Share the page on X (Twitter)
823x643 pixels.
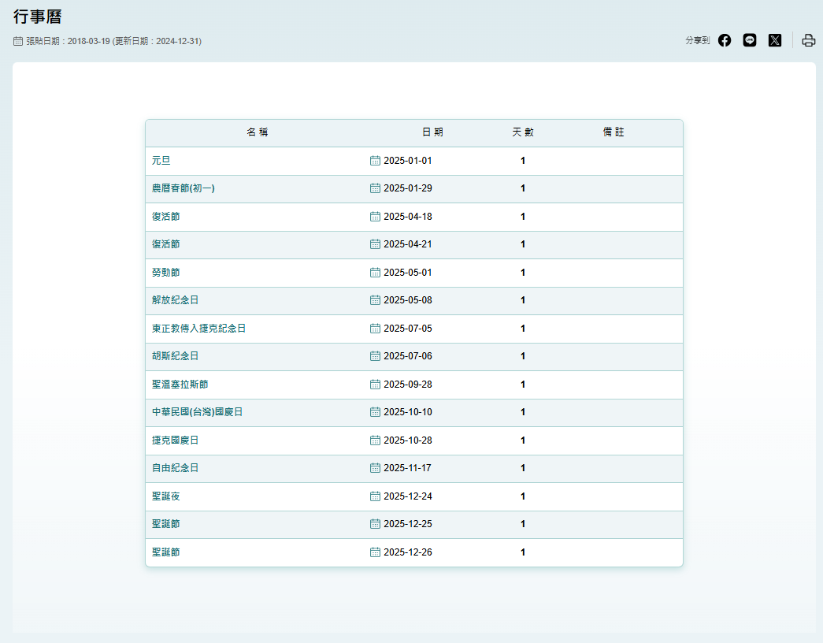(x=775, y=40)
